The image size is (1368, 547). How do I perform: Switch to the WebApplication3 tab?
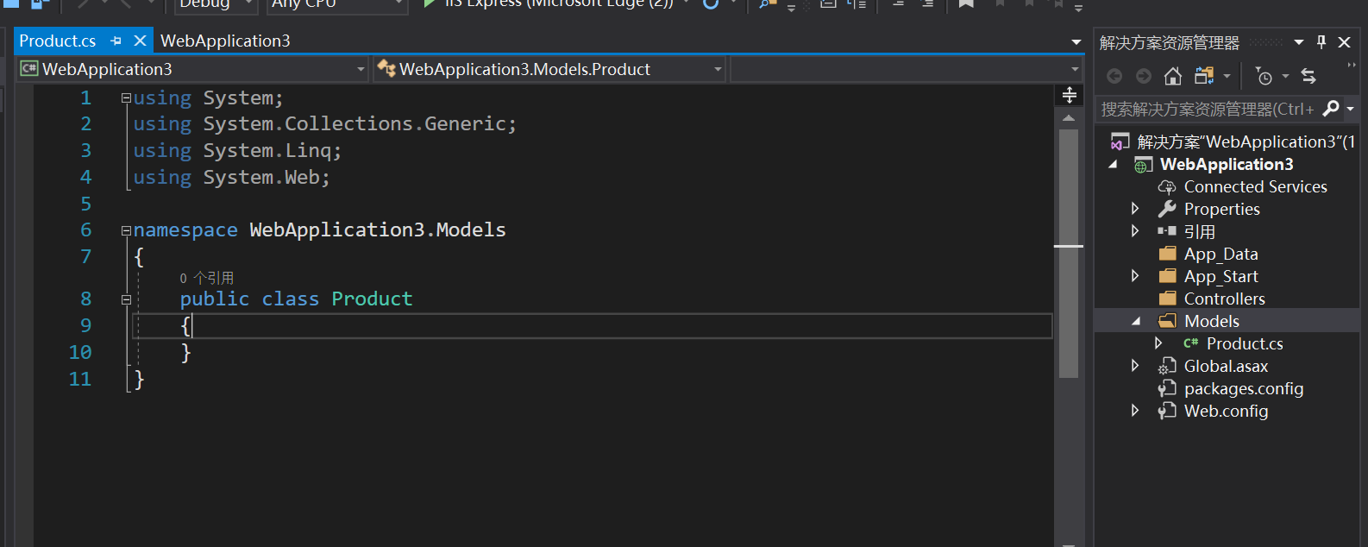pyautogui.click(x=225, y=41)
